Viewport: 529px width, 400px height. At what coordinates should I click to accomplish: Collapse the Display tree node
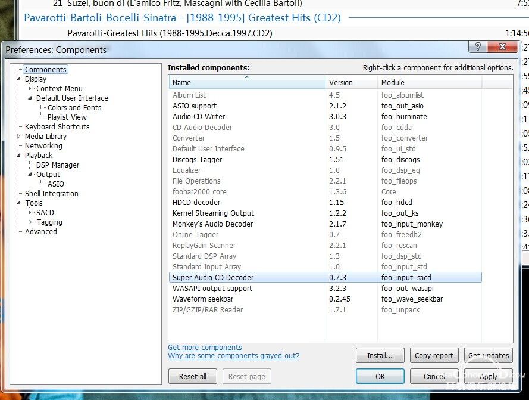tap(19, 79)
